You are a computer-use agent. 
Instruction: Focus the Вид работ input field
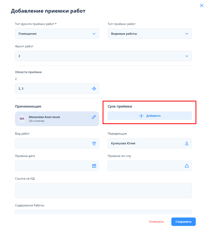(x=52, y=144)
